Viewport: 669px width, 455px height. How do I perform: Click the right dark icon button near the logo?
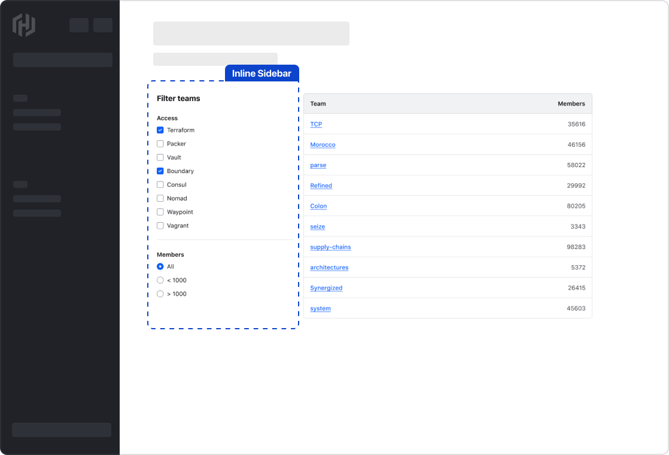coord(102,25)
